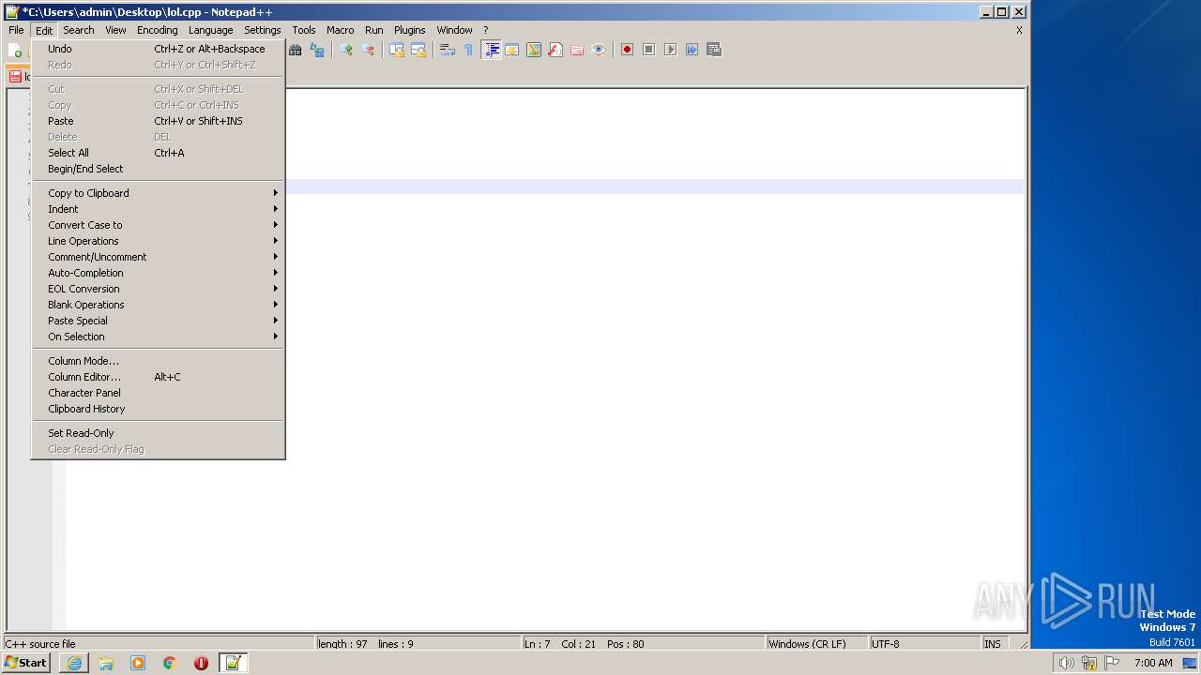Toggle INS insert mode in status bar
The width and height of the screenshot is (1201, 675).
point(994,644)
